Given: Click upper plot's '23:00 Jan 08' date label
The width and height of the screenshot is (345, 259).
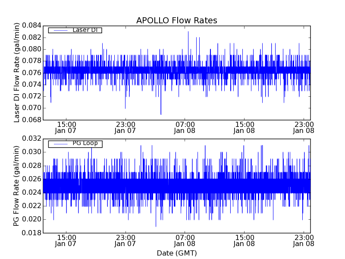Looking at the screenshot, I should click(304, 127).
